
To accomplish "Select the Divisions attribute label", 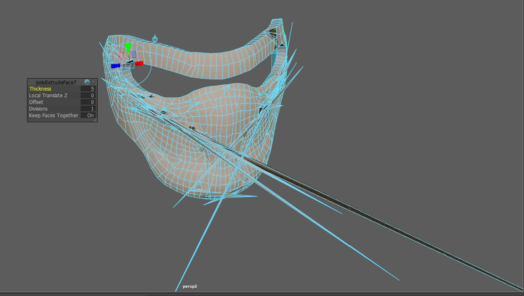I will point(39,109).
